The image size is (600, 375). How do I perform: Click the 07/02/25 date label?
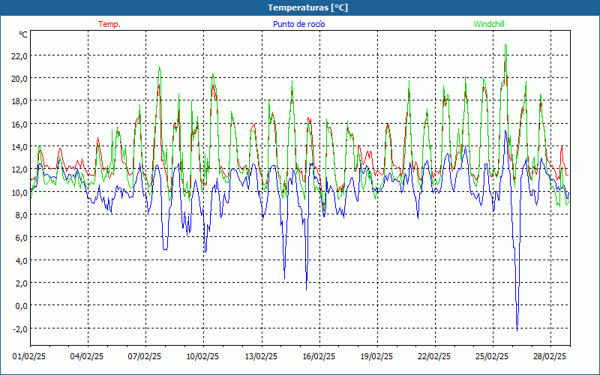coord(145,356)
